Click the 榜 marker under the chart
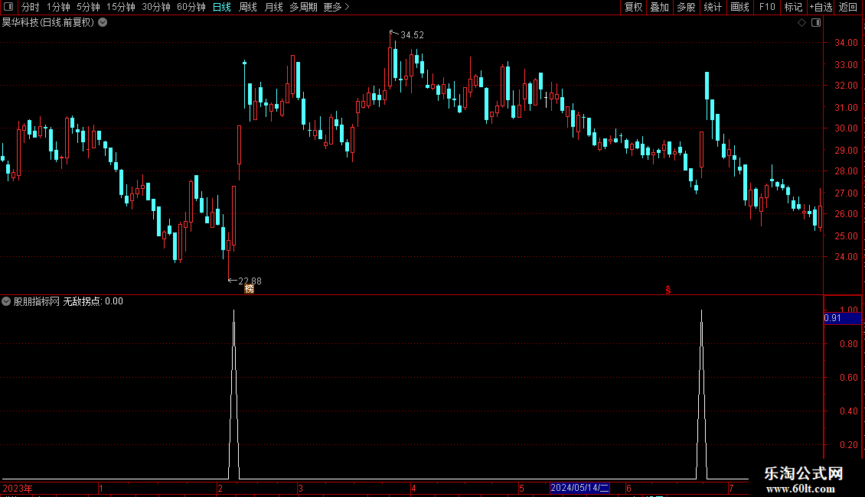Image resolution: width=865 pixels, height=497 pixels. pos(250,289)
